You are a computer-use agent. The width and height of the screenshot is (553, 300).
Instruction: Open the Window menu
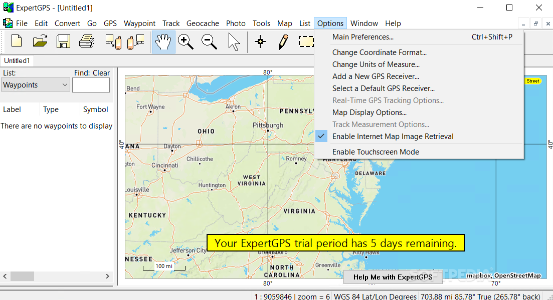(x=364, y=23)
